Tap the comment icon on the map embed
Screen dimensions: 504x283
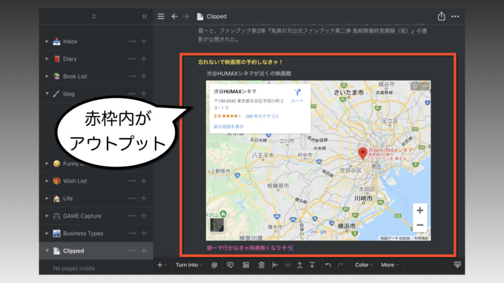pyautogui.click(x=415, y=86)
